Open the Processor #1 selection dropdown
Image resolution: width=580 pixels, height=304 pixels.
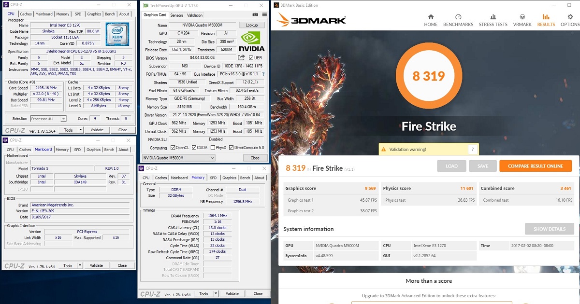coord(48,119)
